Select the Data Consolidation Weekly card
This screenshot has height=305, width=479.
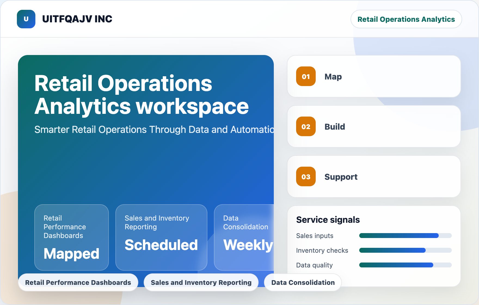(244, 237)
